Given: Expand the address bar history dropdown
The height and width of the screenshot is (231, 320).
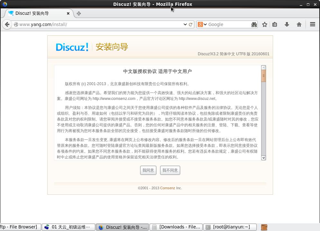Looking at the screenshot, I should (x=185, y=24).
